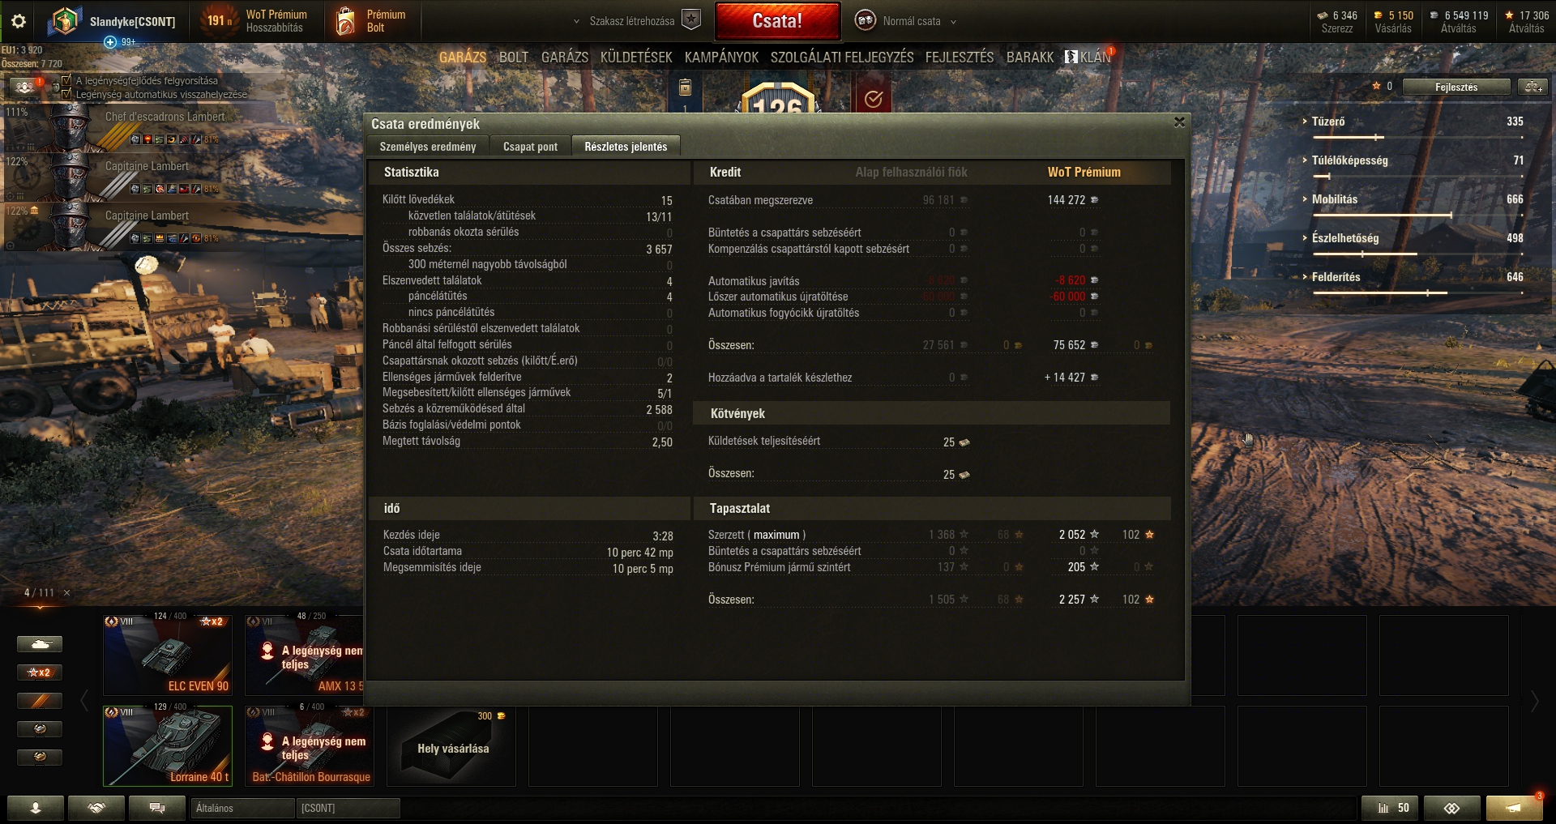This screenshot has width=1556, height=824.
Task: Click the contacts handshake icon
Action: pos(96,808)
